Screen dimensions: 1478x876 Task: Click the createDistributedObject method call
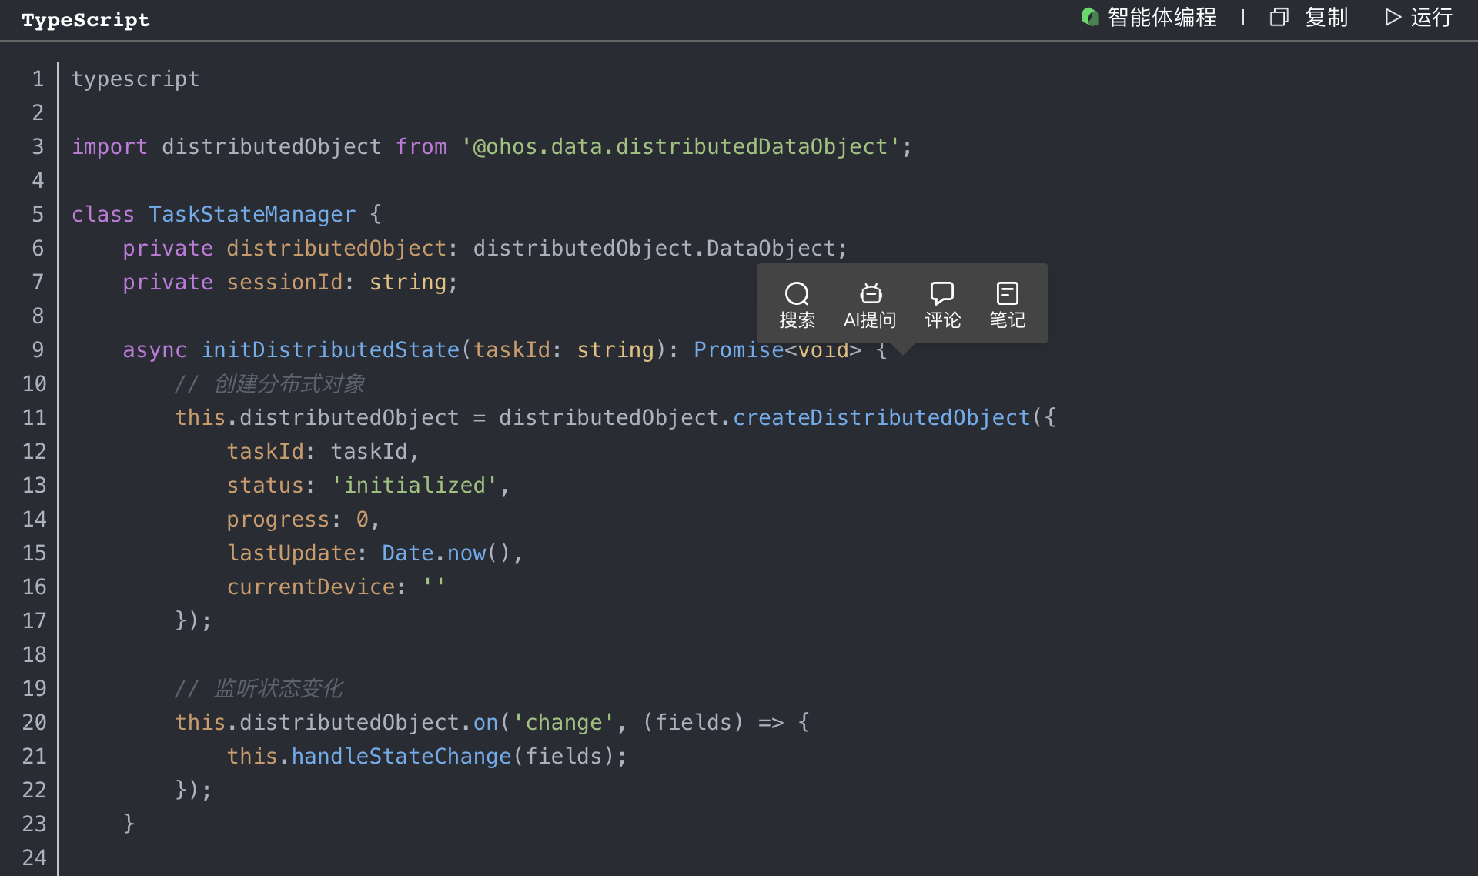pos(881,417)
